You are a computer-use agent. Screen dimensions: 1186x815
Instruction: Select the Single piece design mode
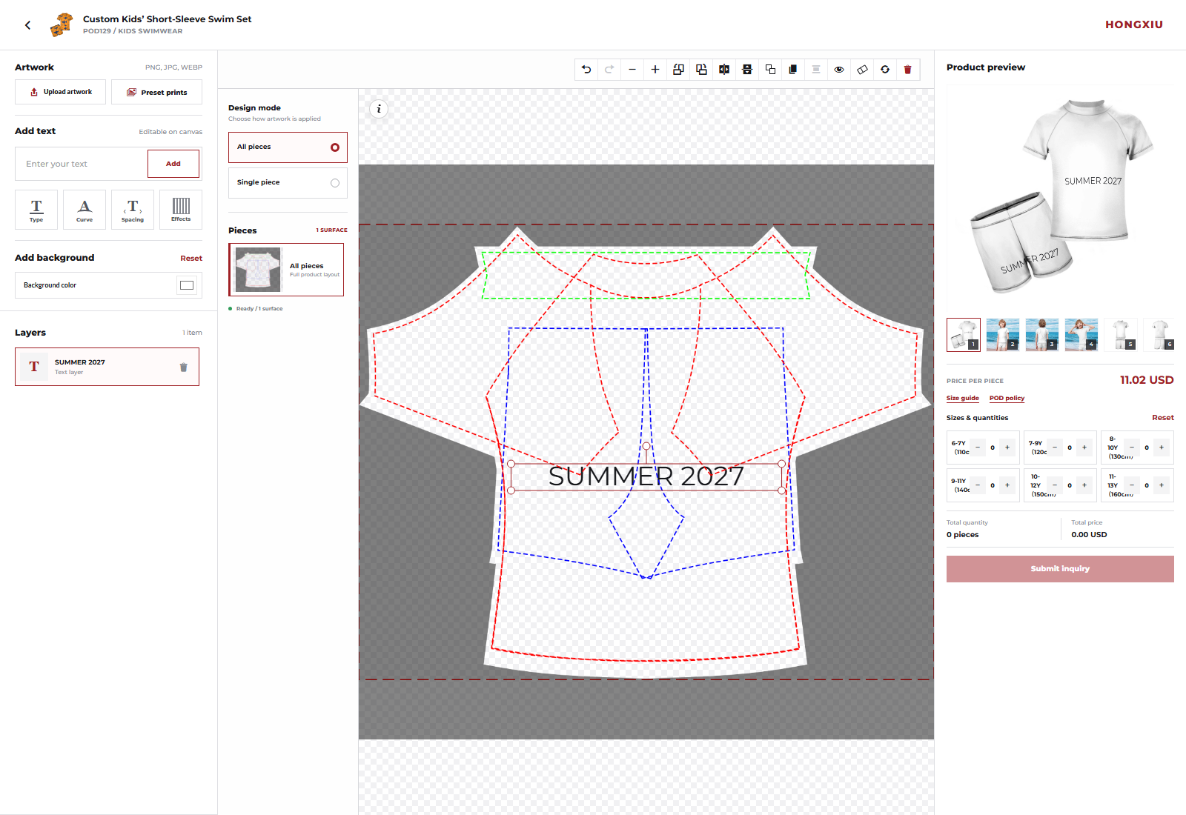click(288, 183)
